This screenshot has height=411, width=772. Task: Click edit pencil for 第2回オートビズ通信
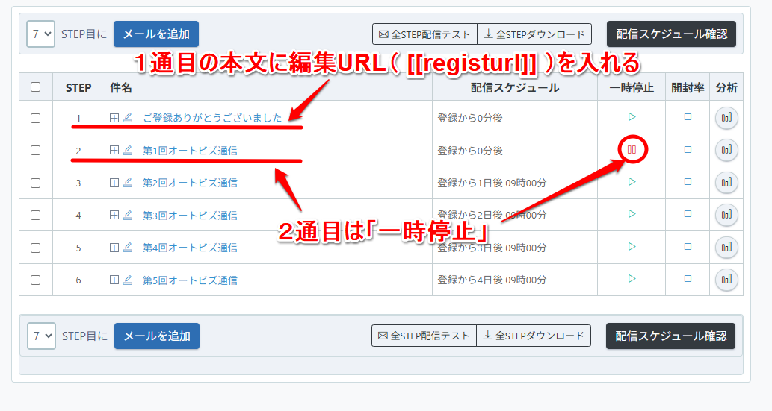coord(128,183)
